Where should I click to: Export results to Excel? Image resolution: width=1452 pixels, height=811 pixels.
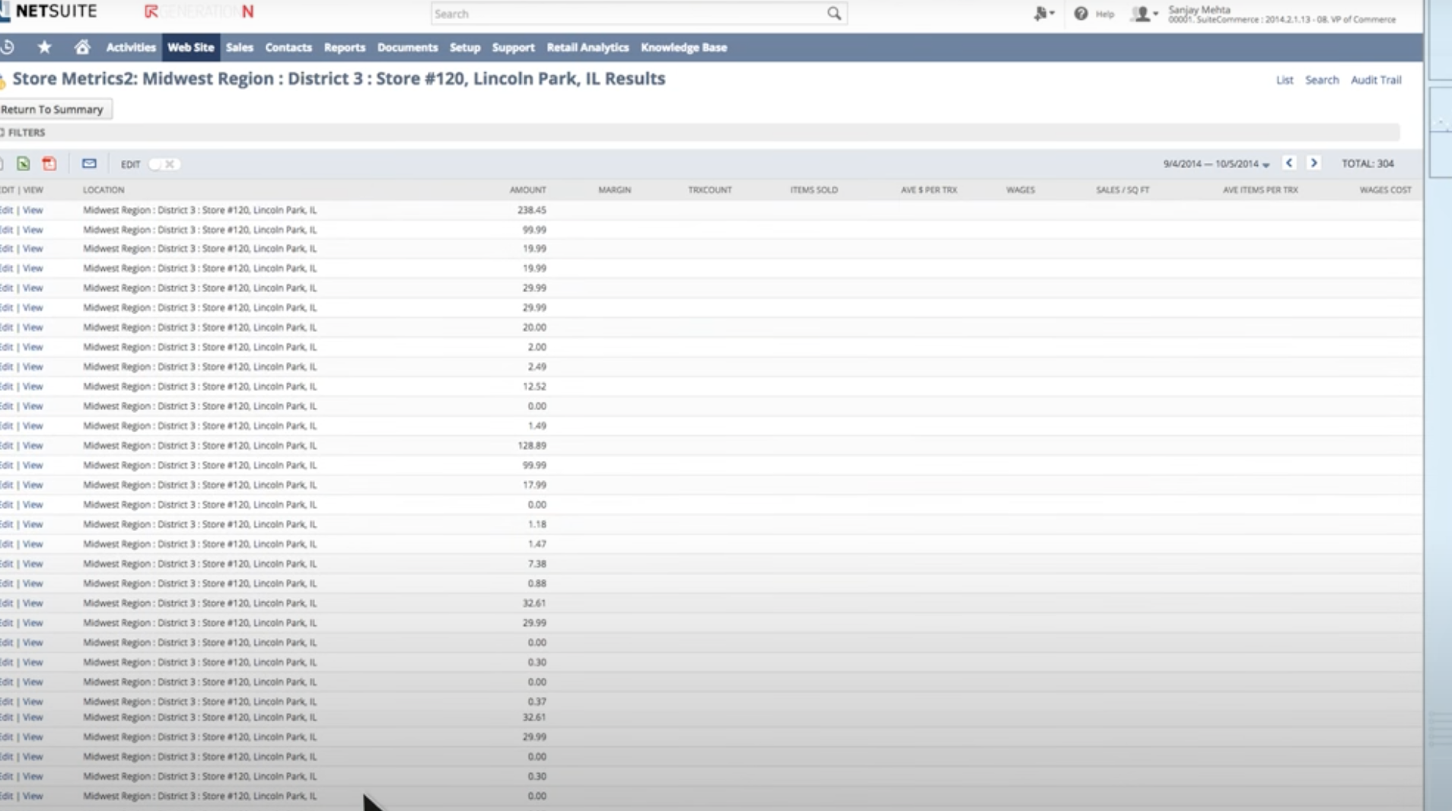24,164
